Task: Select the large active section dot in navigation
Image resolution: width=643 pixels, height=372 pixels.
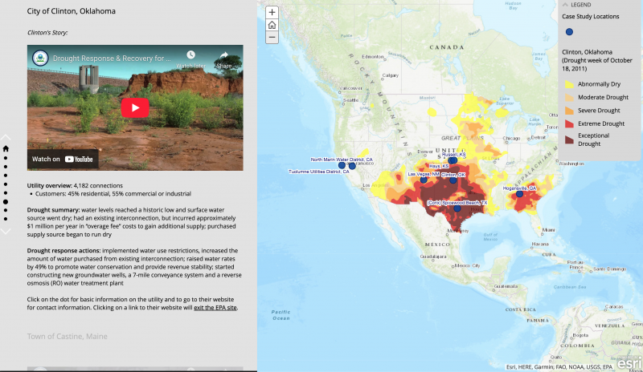Action: pos(6,202)
